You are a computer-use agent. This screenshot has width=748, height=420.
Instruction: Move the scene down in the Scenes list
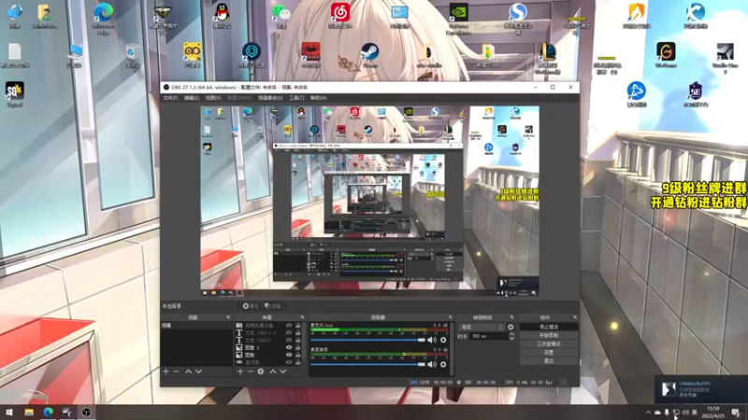198,371
